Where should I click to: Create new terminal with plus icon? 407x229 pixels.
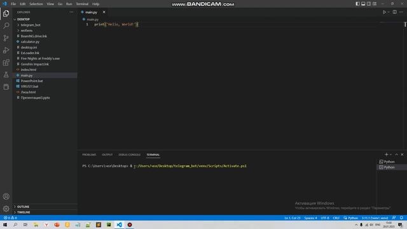(386, 155)
